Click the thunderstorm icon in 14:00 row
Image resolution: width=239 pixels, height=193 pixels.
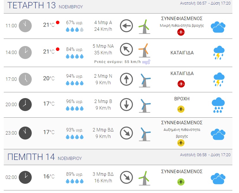click(219, 53)
